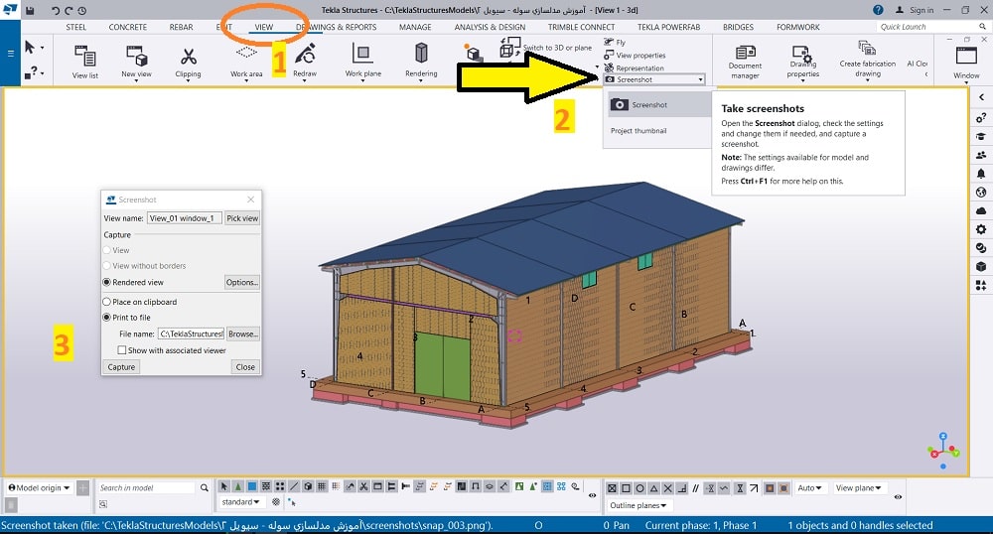Click the Clipping scissors icon
993x534 pixels.
click(x=188, y=55)
